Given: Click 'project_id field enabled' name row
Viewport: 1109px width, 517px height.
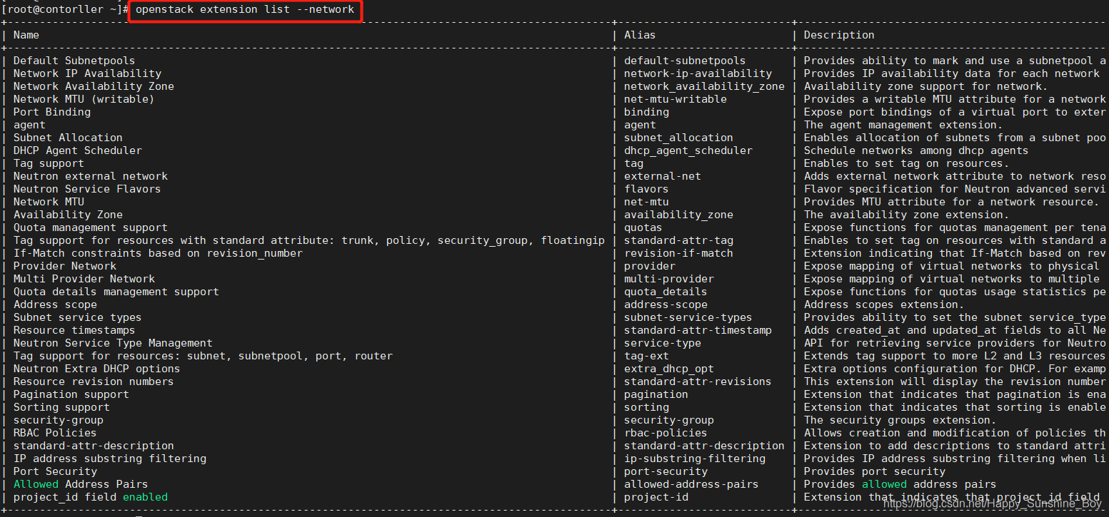Looking at the screenshot, I should pyautogui.click(x=91, y=497).
